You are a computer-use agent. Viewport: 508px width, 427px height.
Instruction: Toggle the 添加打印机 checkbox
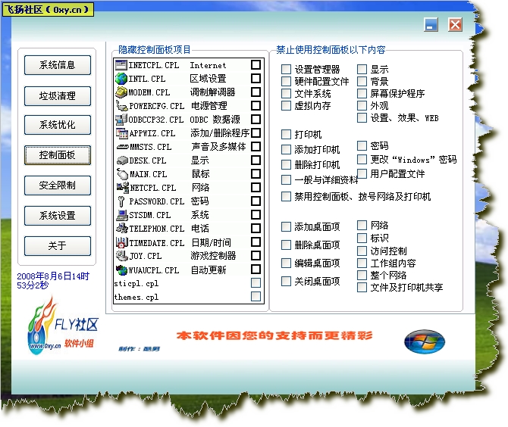point(286,150)
